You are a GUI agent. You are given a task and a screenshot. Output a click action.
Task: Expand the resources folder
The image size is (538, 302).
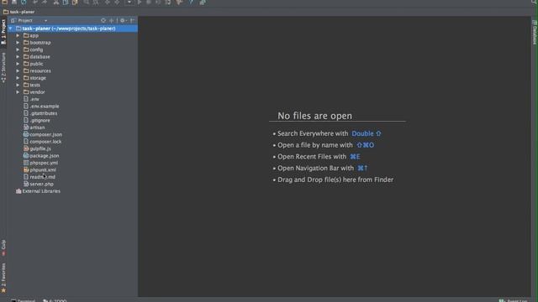(x=18, y=70)
